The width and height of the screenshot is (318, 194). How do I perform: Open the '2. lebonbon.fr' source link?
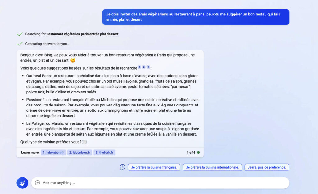[80, 153]
